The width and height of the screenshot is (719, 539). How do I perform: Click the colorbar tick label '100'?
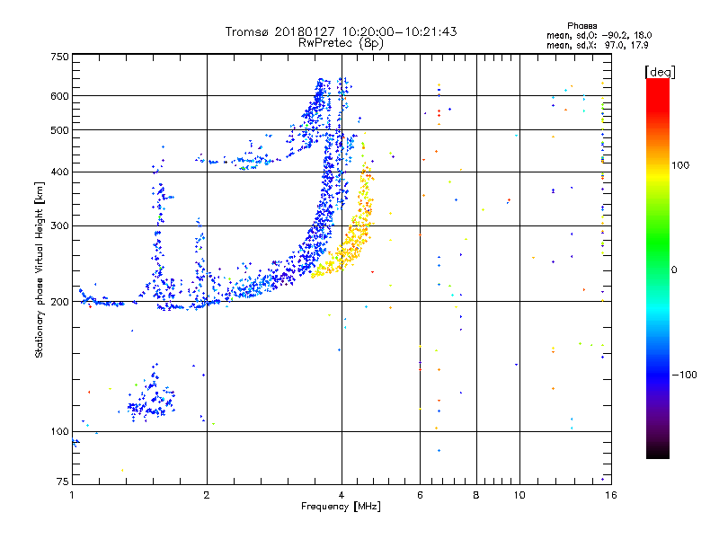click(680, 165)
